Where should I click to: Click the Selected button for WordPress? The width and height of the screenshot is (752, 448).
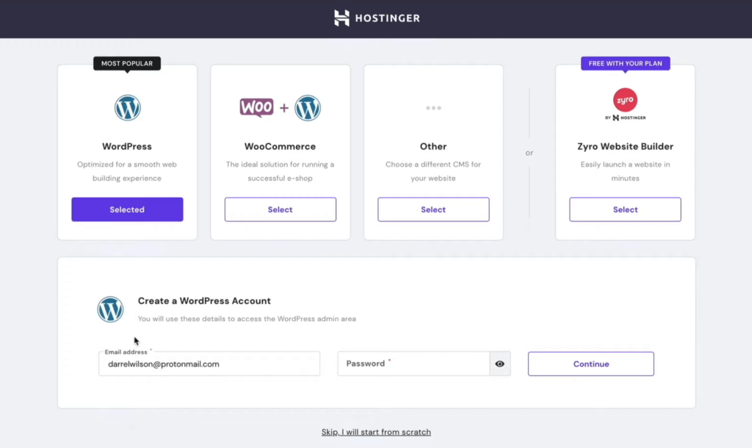click(127, 209)
